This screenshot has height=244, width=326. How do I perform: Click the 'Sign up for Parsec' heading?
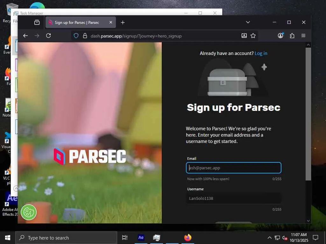(233, 108)
